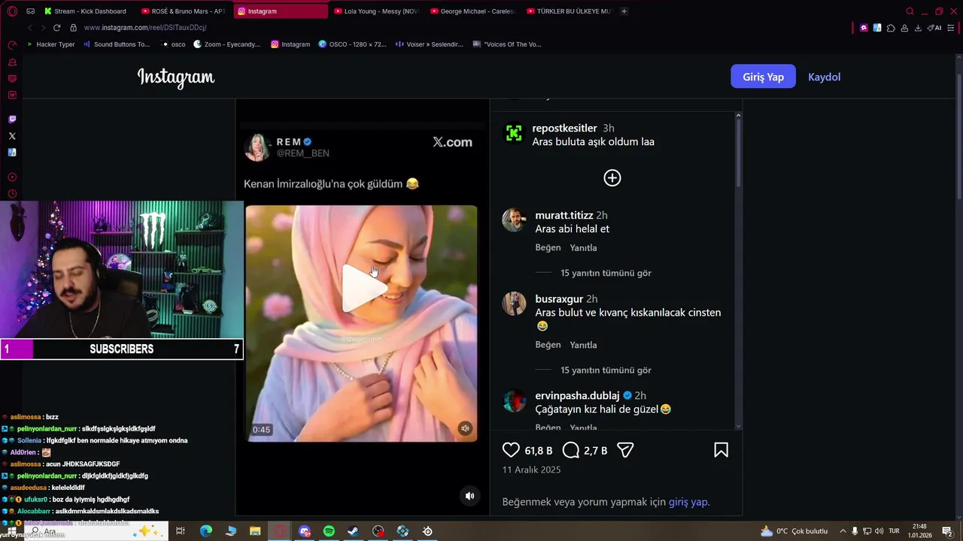The image size is (963, 541).
Task: Open the Instagram logo home link
Action: pos(176,77)
